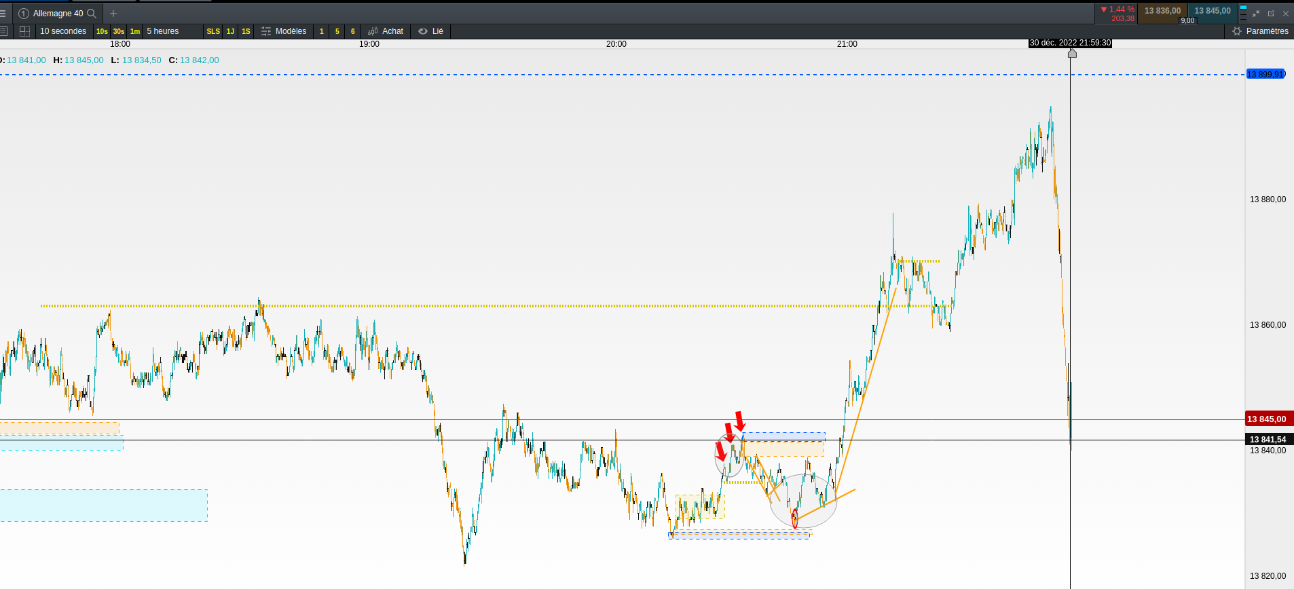Search instrument with magnifier beside Allemagne 40
The width and height of the screenshot is (1294, 589).
click(x=92, y=14)
